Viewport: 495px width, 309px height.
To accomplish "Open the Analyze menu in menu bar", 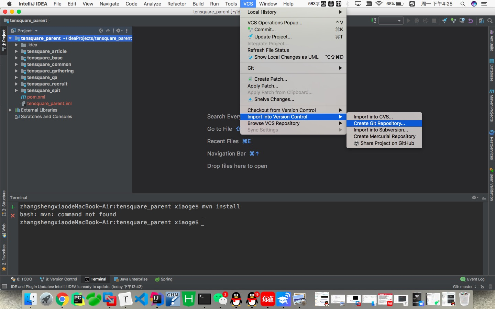I will point(152,4).
